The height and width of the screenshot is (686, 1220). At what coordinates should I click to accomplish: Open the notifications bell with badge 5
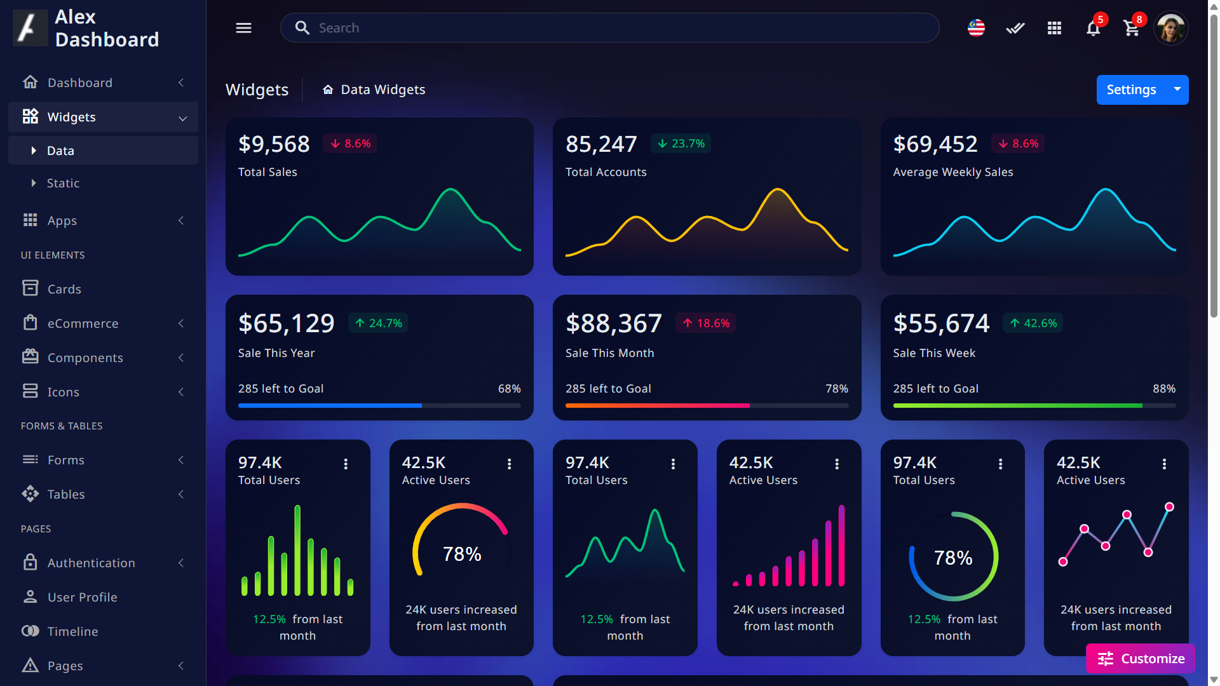pyautogui.click(x=1093, y=28)
